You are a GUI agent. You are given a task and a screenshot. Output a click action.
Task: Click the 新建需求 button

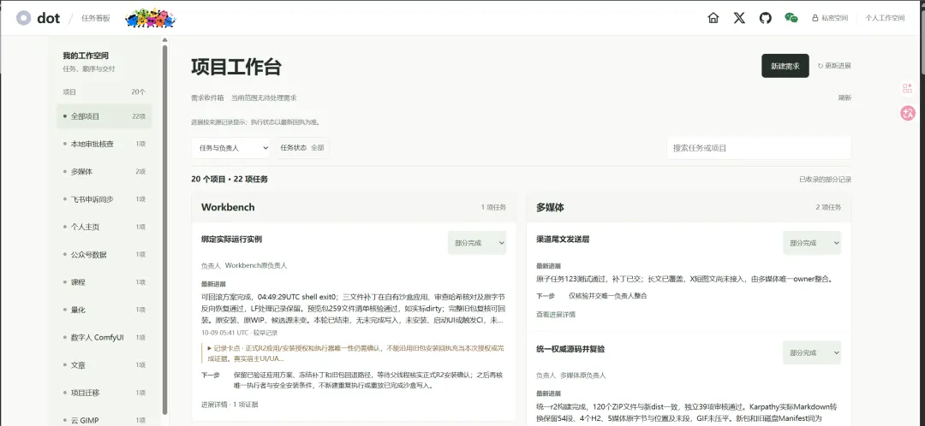[x=785, y=66]
